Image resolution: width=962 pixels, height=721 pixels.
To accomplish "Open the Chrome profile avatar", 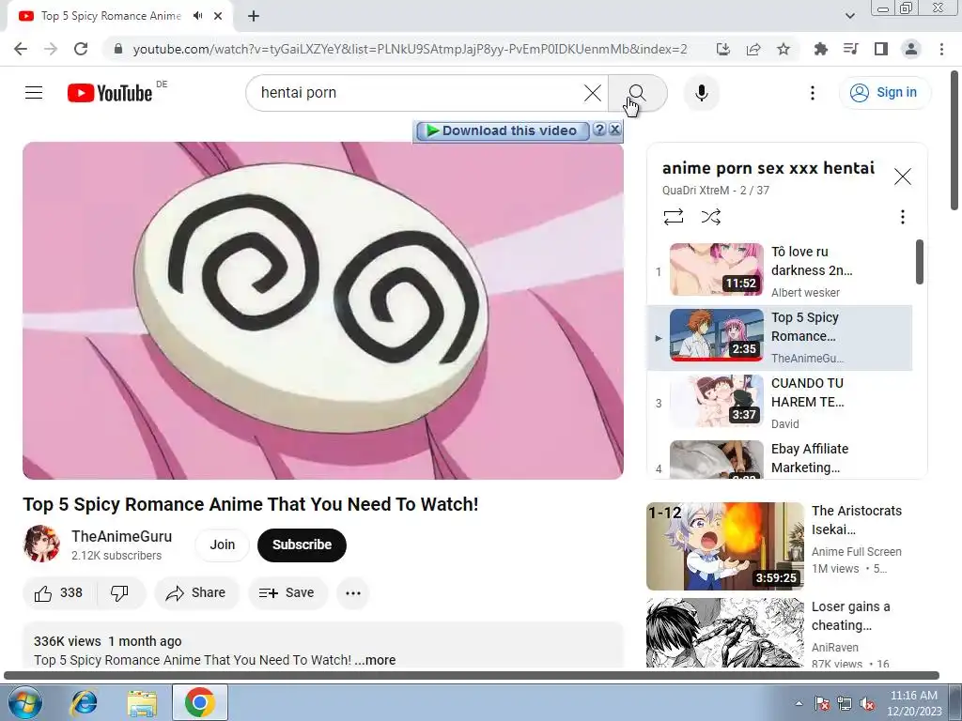I will (x=911, y=49).
